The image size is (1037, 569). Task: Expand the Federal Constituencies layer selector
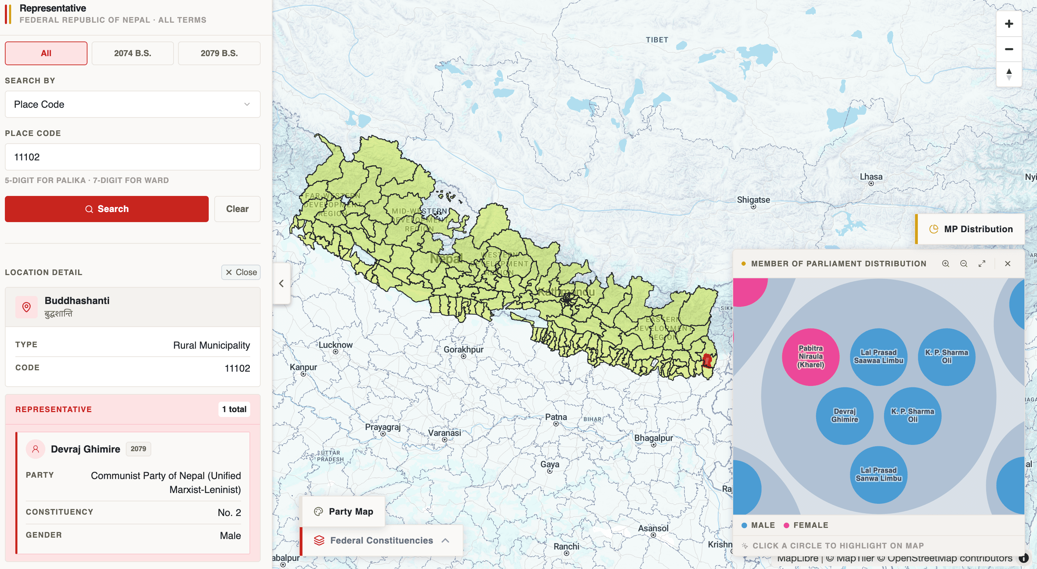(x=381, y=540)
